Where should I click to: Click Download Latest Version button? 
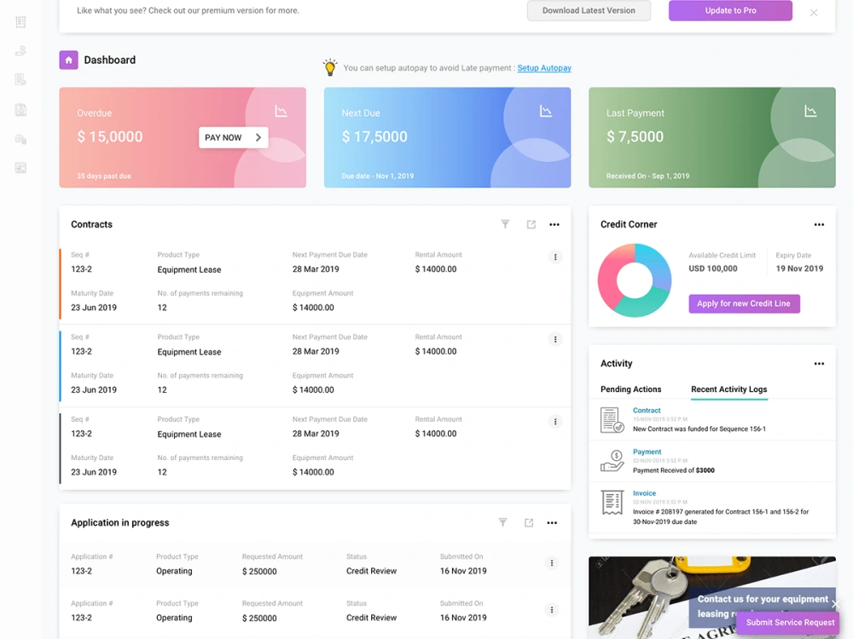click(589, 10)
